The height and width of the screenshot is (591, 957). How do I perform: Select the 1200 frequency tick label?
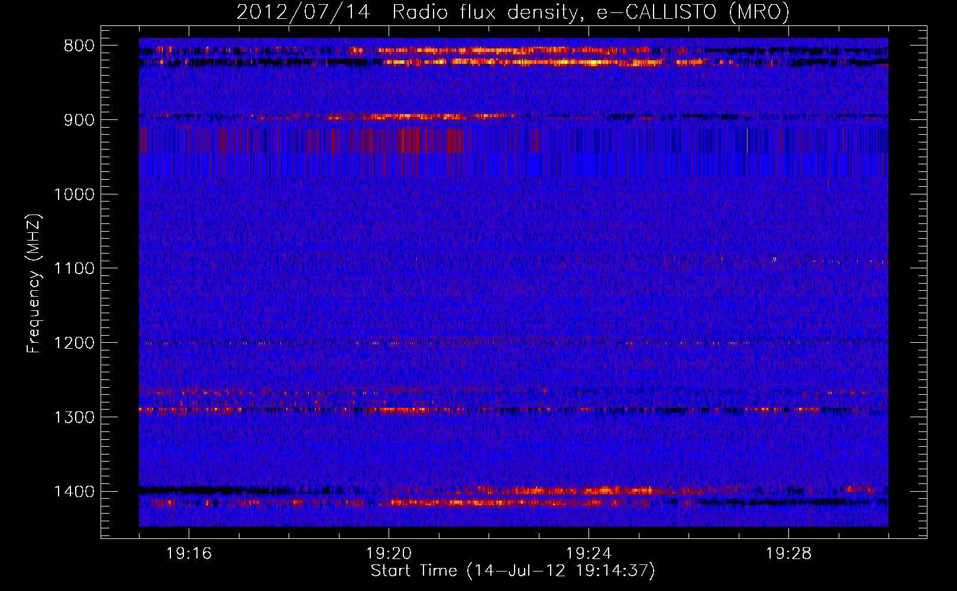(74, 343)
